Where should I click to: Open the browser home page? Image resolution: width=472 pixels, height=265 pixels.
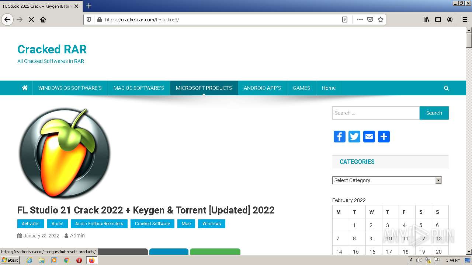click(43, 20)
